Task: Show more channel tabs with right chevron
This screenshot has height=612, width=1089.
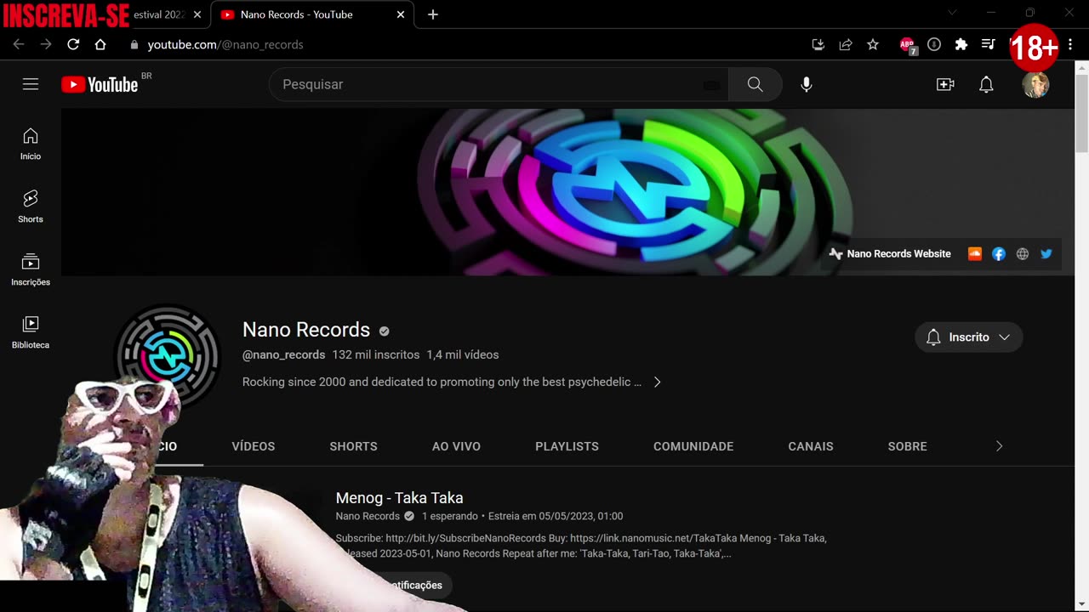Action: point(999,446)
